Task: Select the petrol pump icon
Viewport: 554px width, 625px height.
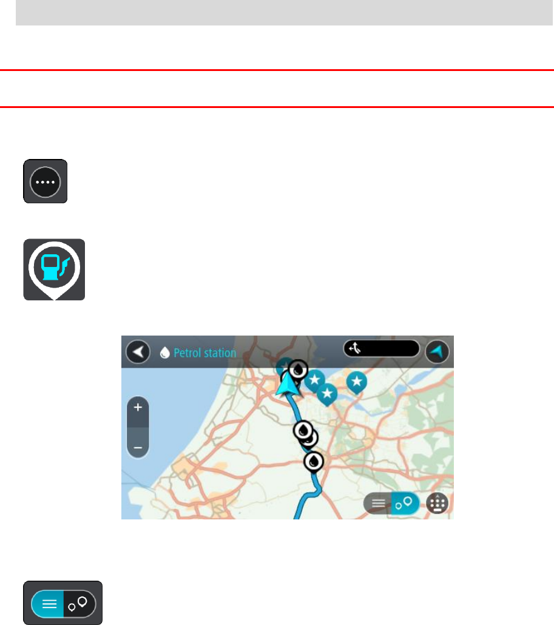Action: click(54, 270)
